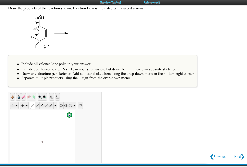Select the hashed bond tool
247x167 pixels.
(37, 105)
